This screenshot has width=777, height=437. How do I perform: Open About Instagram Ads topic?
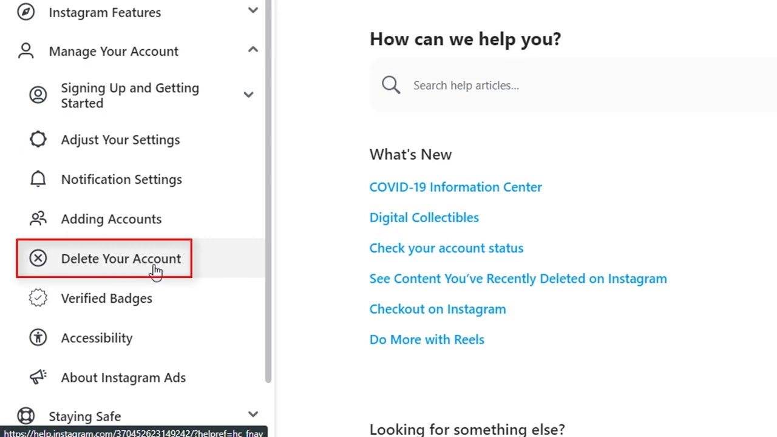pos(123,378)
